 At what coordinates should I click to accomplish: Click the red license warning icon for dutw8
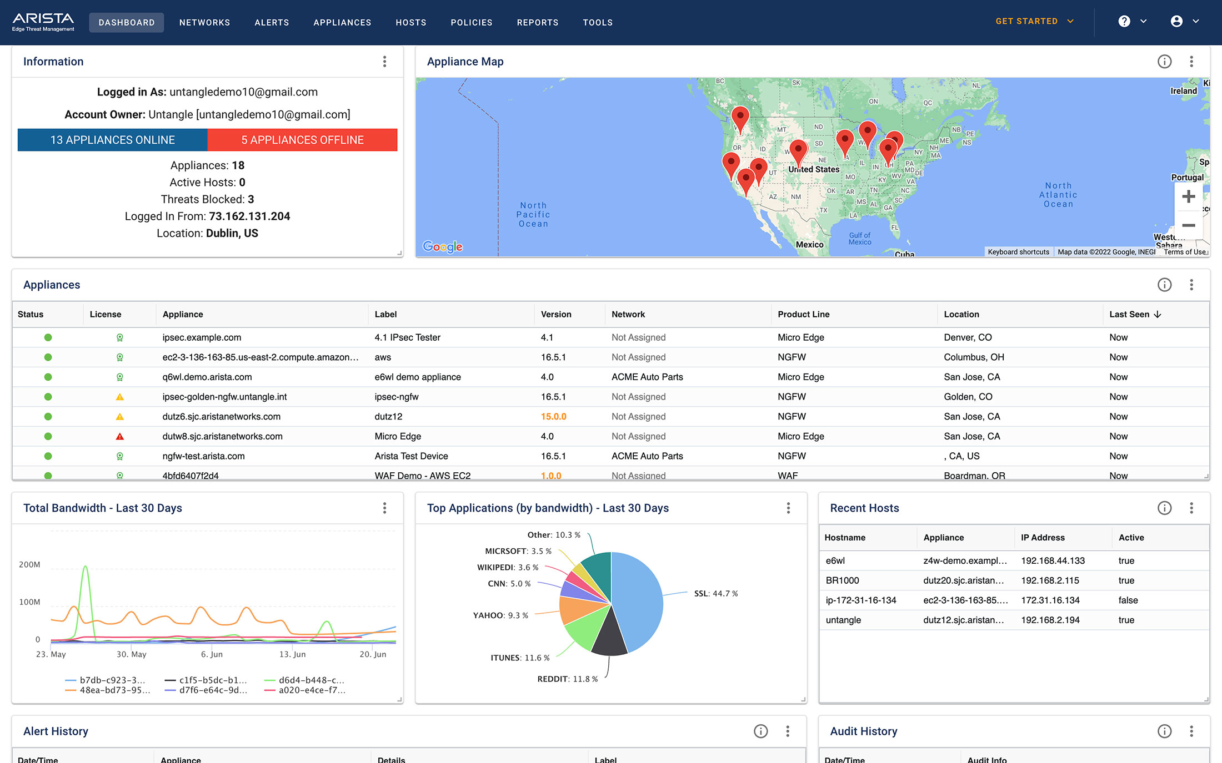(x=119, y=436)
